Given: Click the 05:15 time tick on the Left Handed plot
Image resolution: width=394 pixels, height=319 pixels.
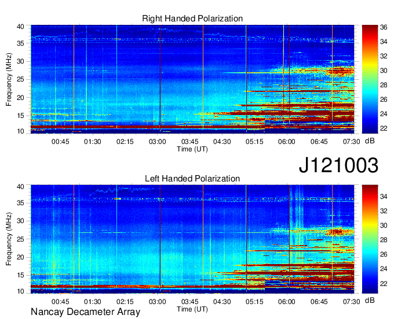Looking at the screenshot, I should 254,302.
